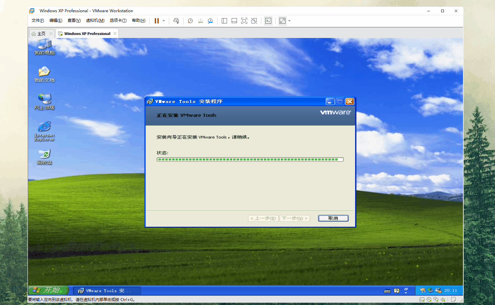Click the VMware Workstation title bar icon

click(32, 11)
